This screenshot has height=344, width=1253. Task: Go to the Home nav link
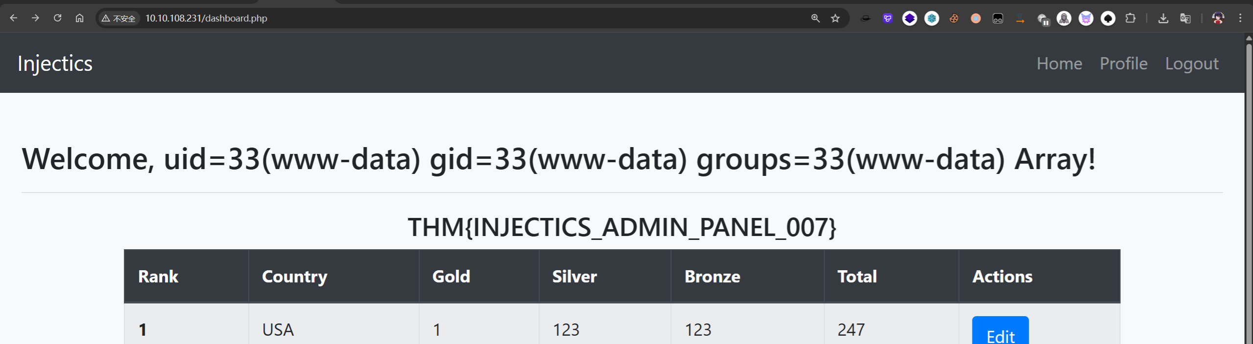1059,64
